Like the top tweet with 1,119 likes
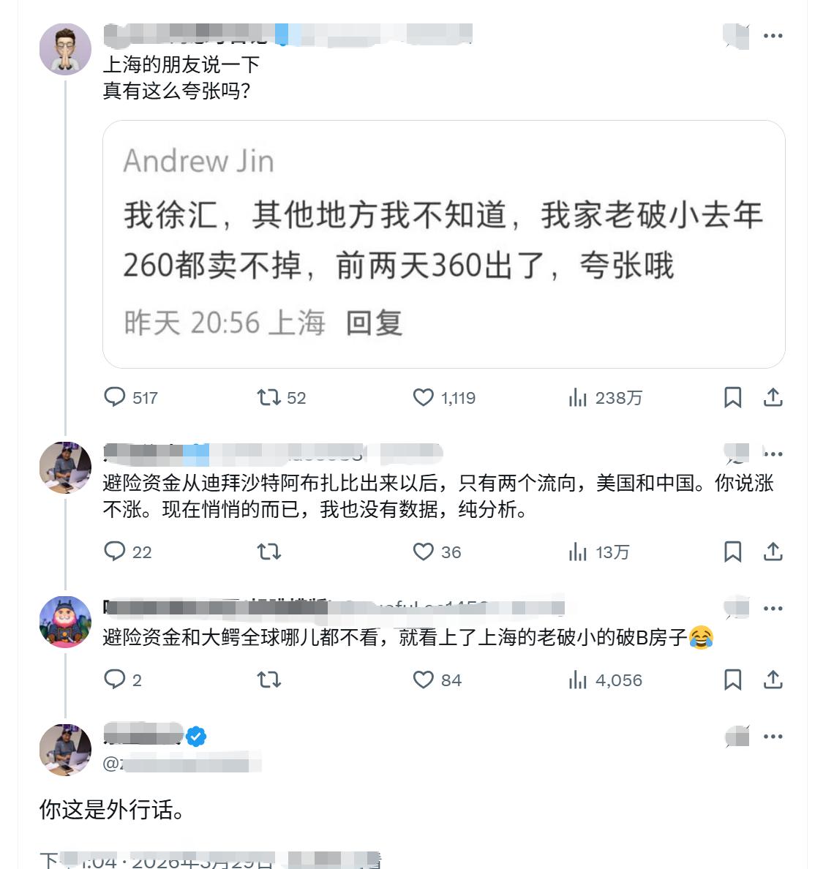Viewport: 834px width, 869px height. click(x=424, y=398)
